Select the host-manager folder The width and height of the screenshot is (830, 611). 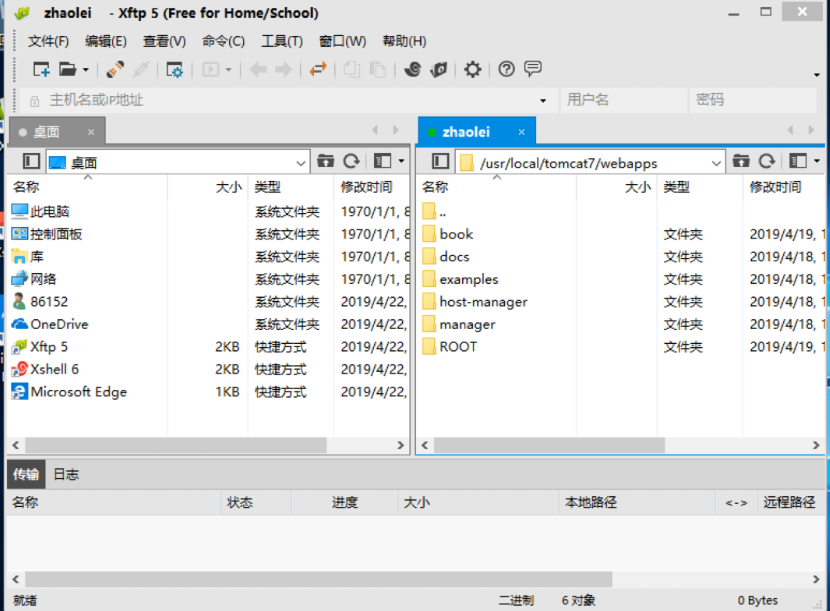[x=483, y=302]
